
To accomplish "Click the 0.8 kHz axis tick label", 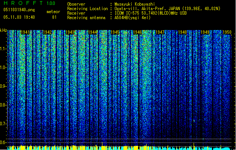I will [x=3, y=105].
